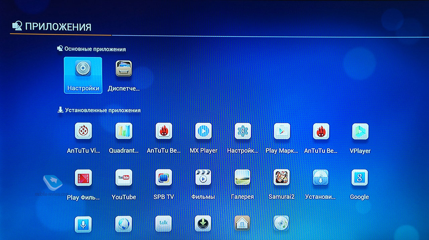The image size is (429, 240).
Task: Select the Установленные приложения section heading
Action: pos(103,110)
